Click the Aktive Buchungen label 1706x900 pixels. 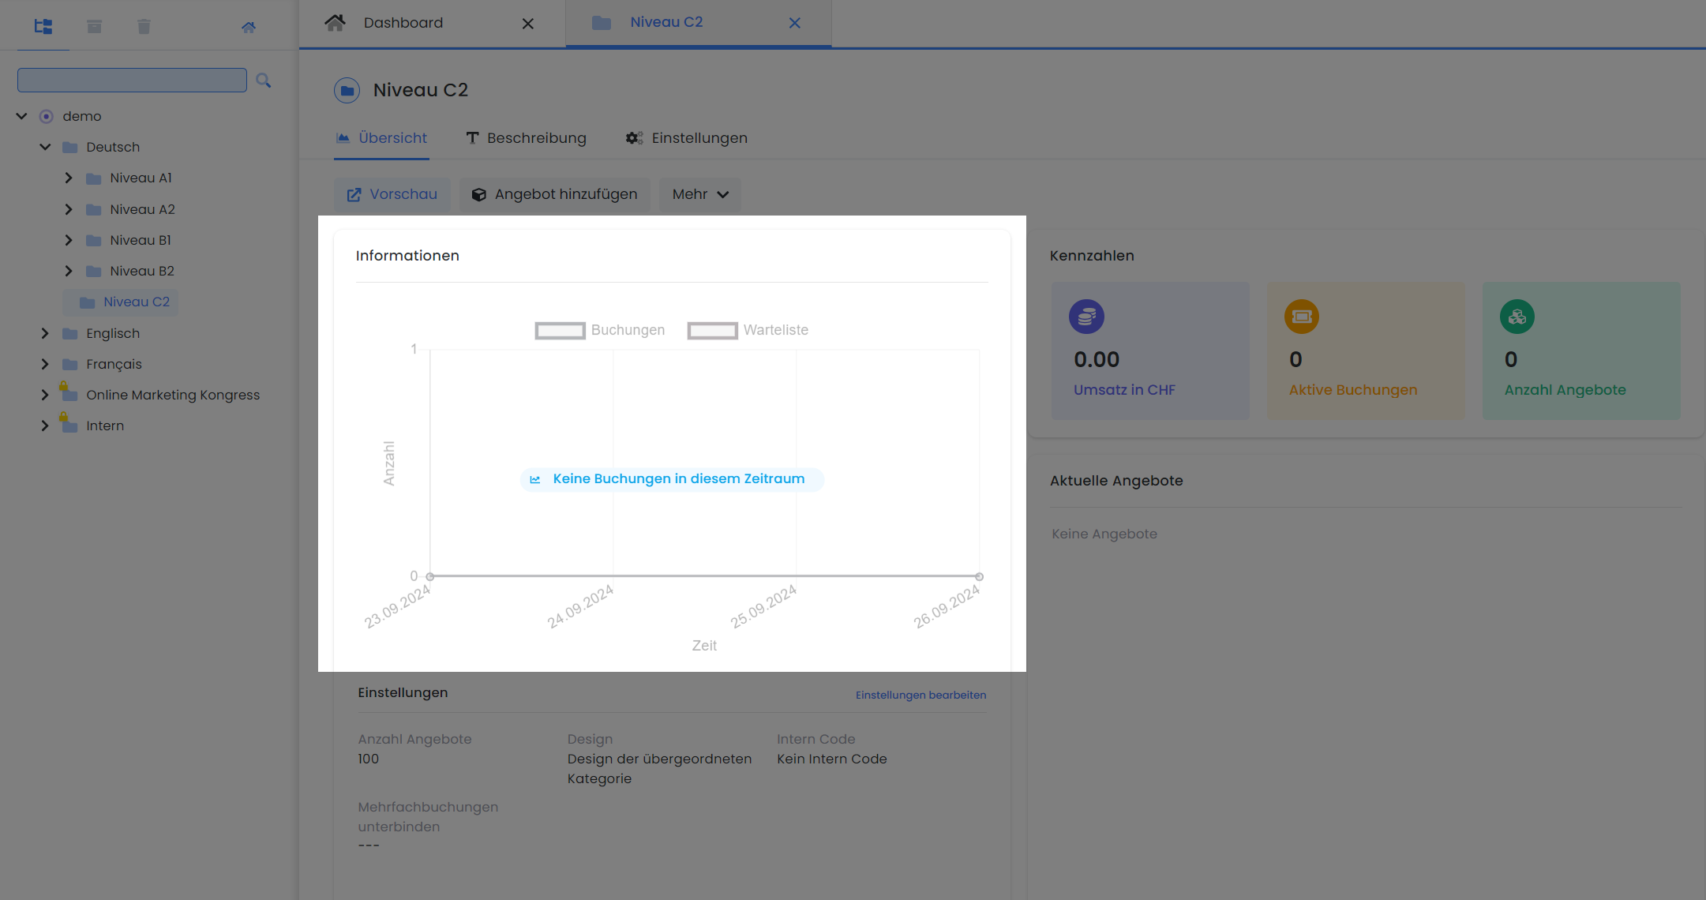click(x=1353, y=390)
